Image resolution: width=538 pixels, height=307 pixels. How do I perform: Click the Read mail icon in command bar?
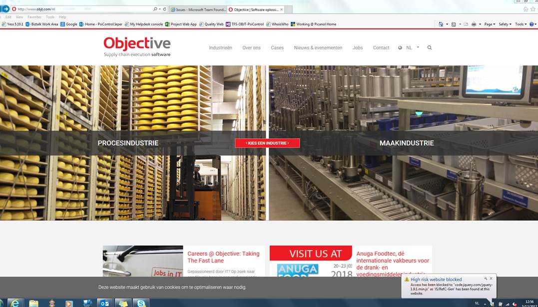click(466, 24)
